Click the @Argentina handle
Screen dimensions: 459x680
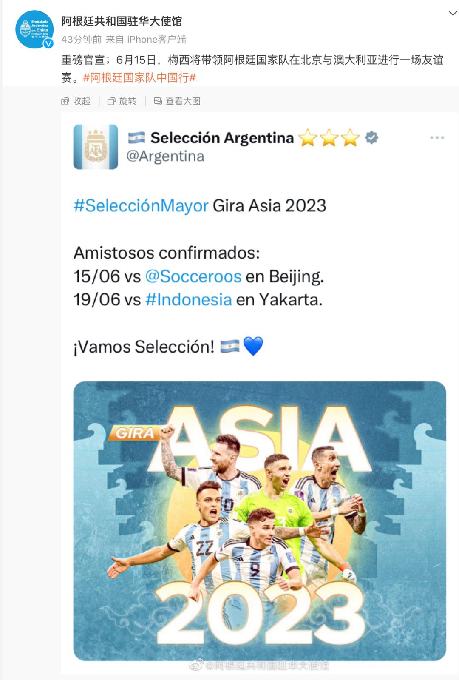tap(165, 156)
